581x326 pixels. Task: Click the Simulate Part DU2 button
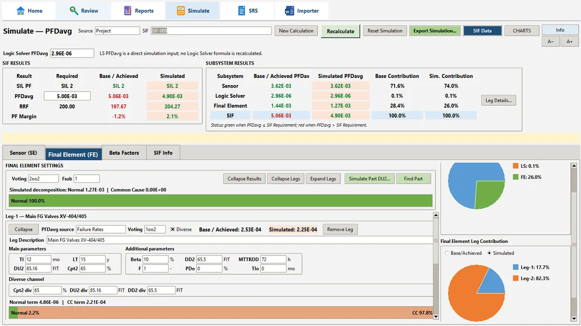pos(369,178)
